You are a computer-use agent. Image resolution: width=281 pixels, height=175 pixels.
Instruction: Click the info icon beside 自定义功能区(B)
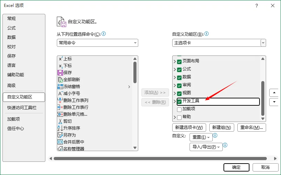(207, 34)
